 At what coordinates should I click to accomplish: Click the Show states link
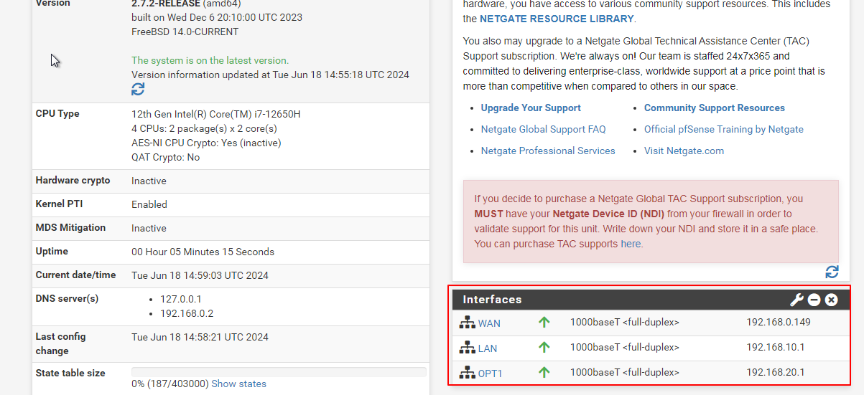238,384
